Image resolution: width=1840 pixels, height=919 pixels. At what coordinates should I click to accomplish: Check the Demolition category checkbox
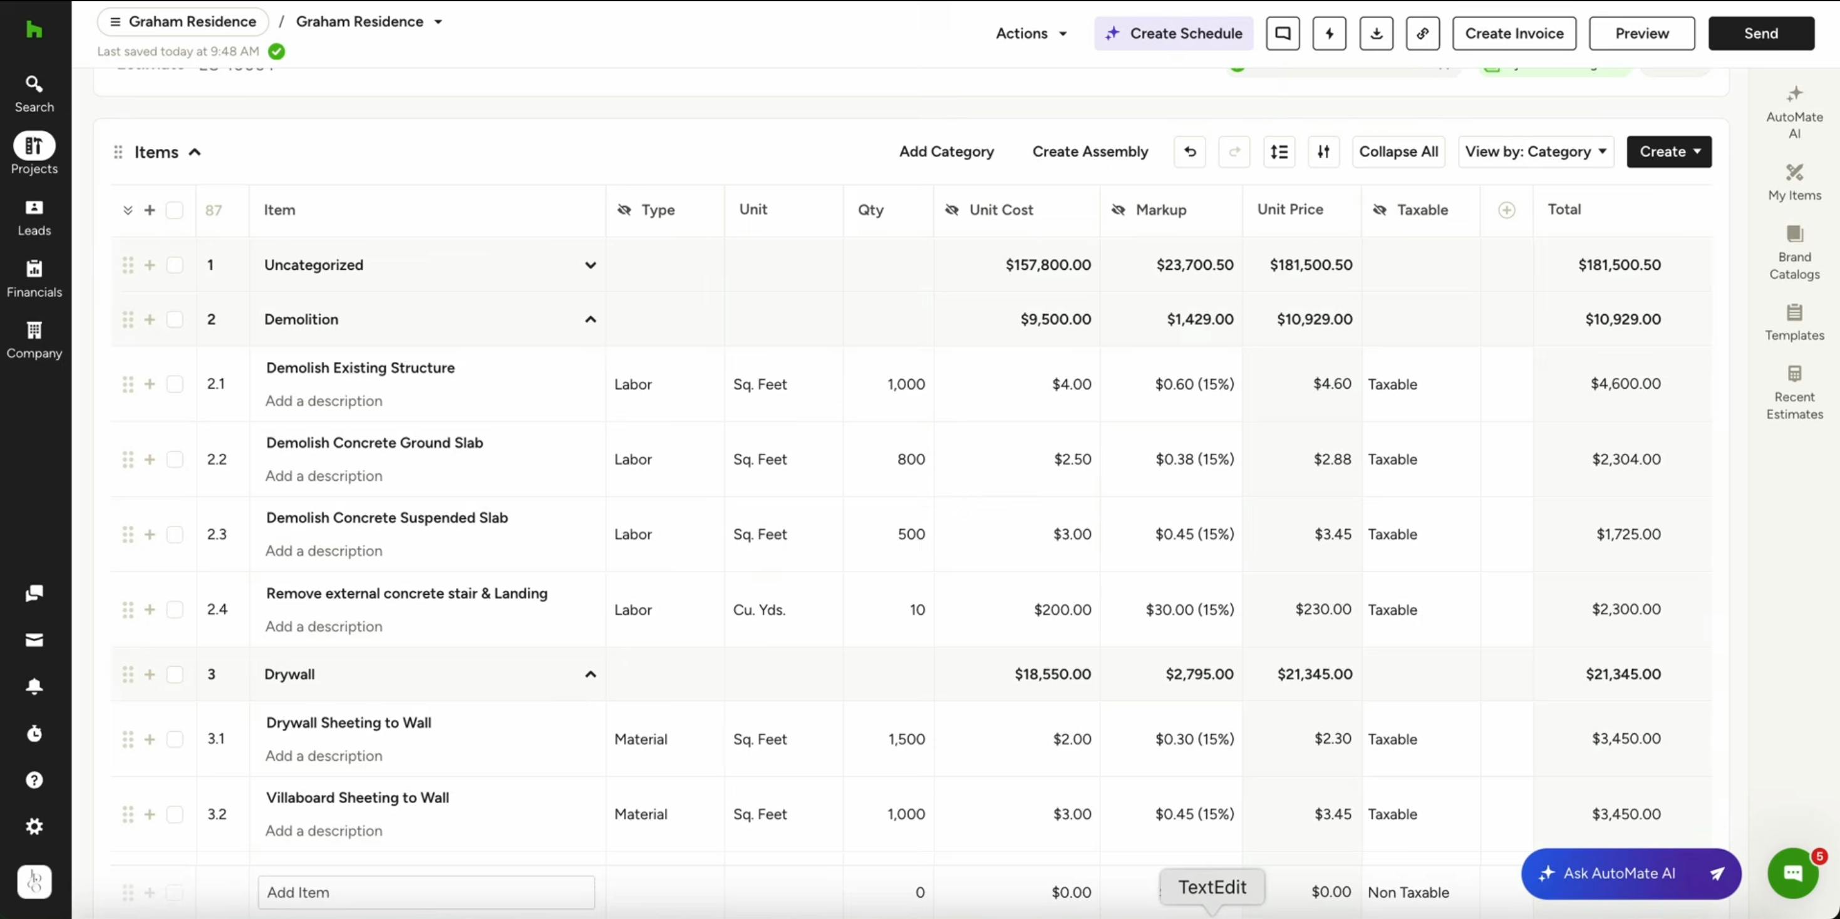pos(174,319)
